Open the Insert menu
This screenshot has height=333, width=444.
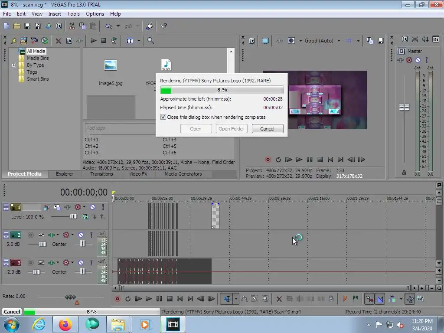[55, 13]
